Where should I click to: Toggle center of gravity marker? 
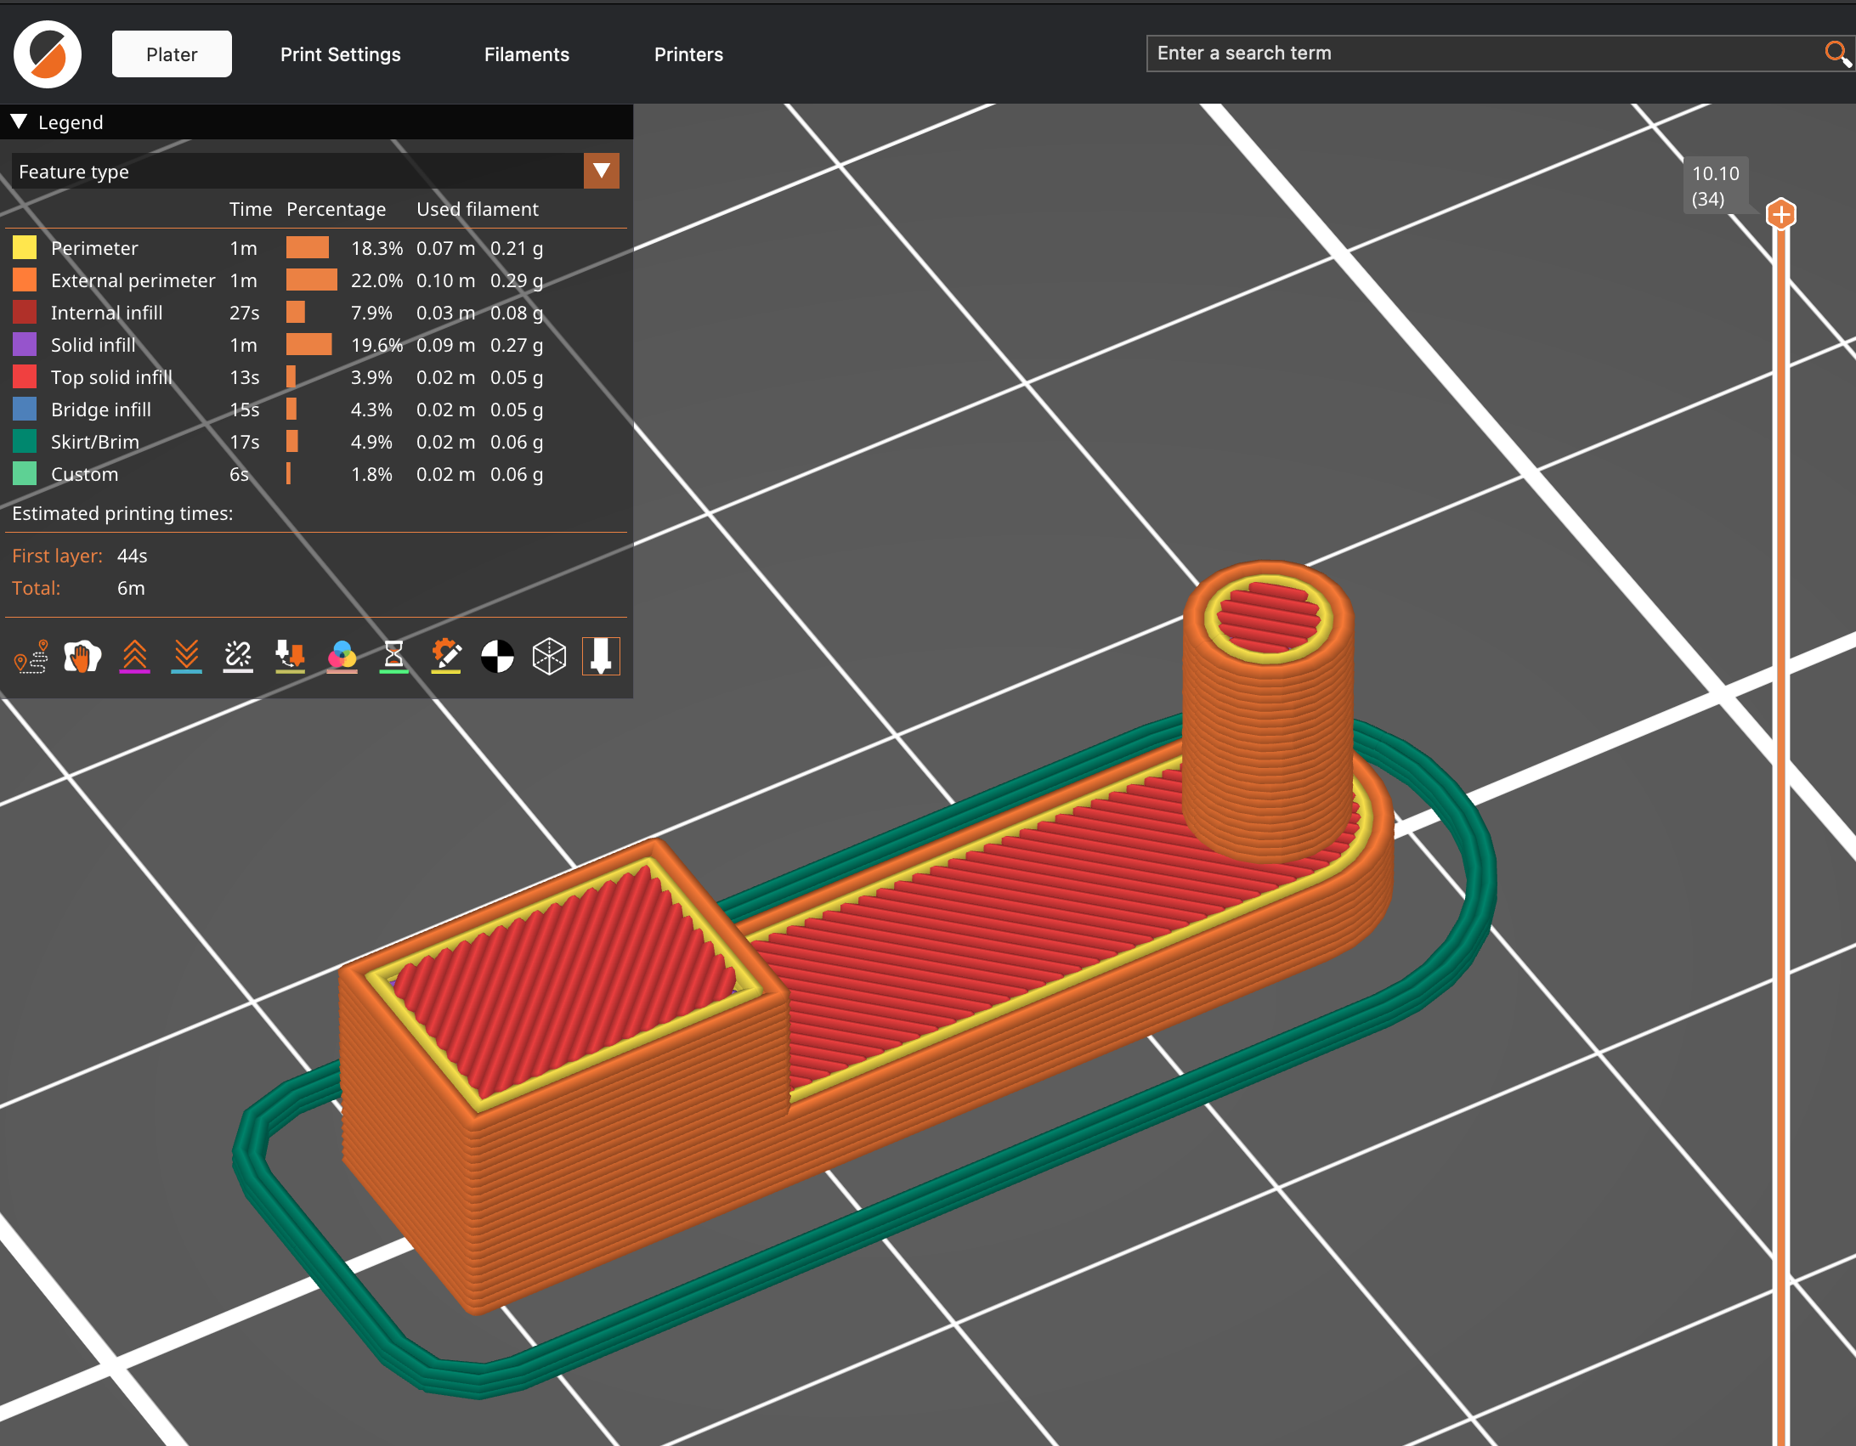coord(497,657)
